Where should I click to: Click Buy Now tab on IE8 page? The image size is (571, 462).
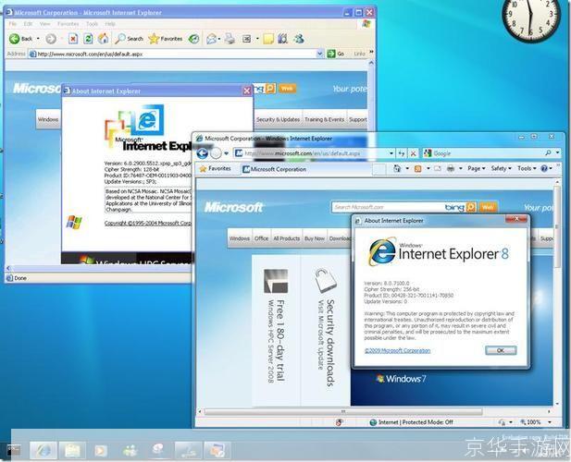pos(315,238)
